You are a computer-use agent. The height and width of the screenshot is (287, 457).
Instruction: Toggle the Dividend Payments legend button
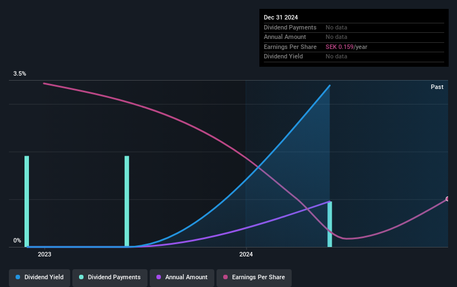(110, 278)
